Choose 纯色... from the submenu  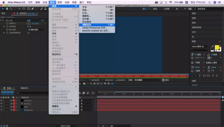click(97, 10)
